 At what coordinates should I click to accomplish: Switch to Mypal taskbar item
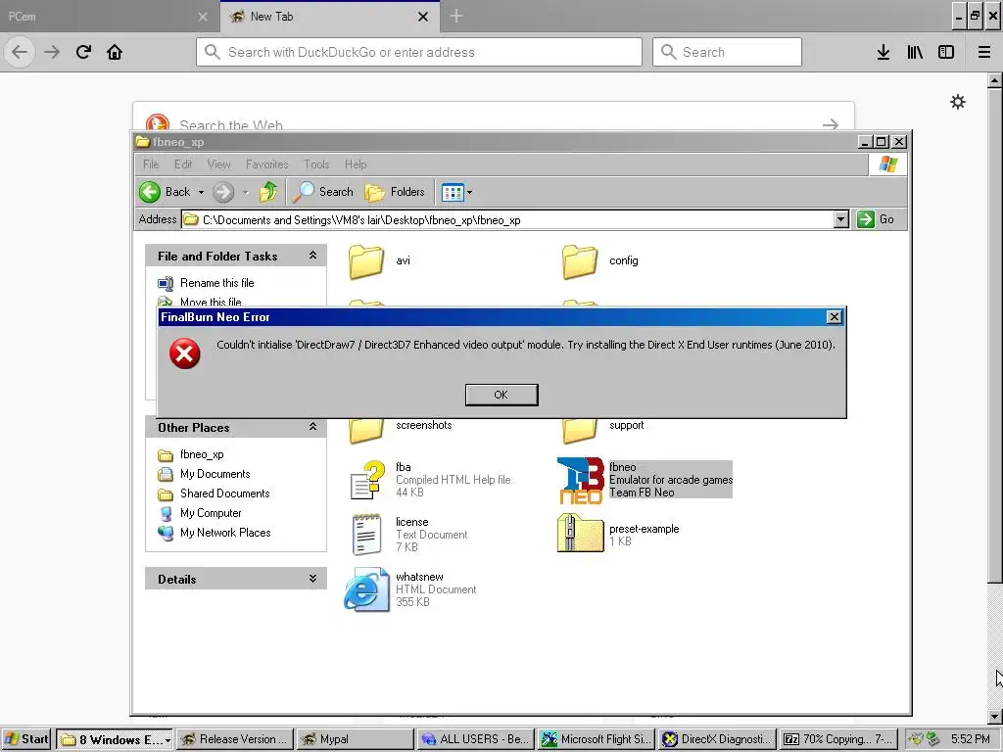click(355, 740)
